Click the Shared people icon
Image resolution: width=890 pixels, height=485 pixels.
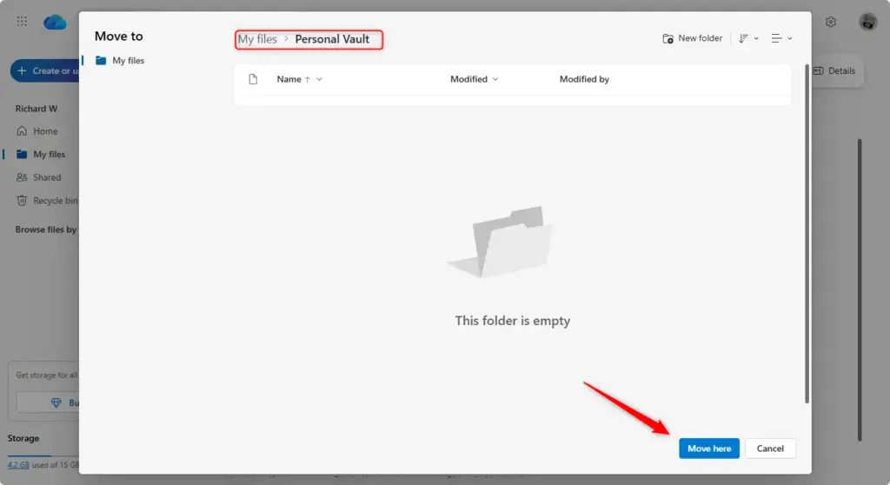22,177
